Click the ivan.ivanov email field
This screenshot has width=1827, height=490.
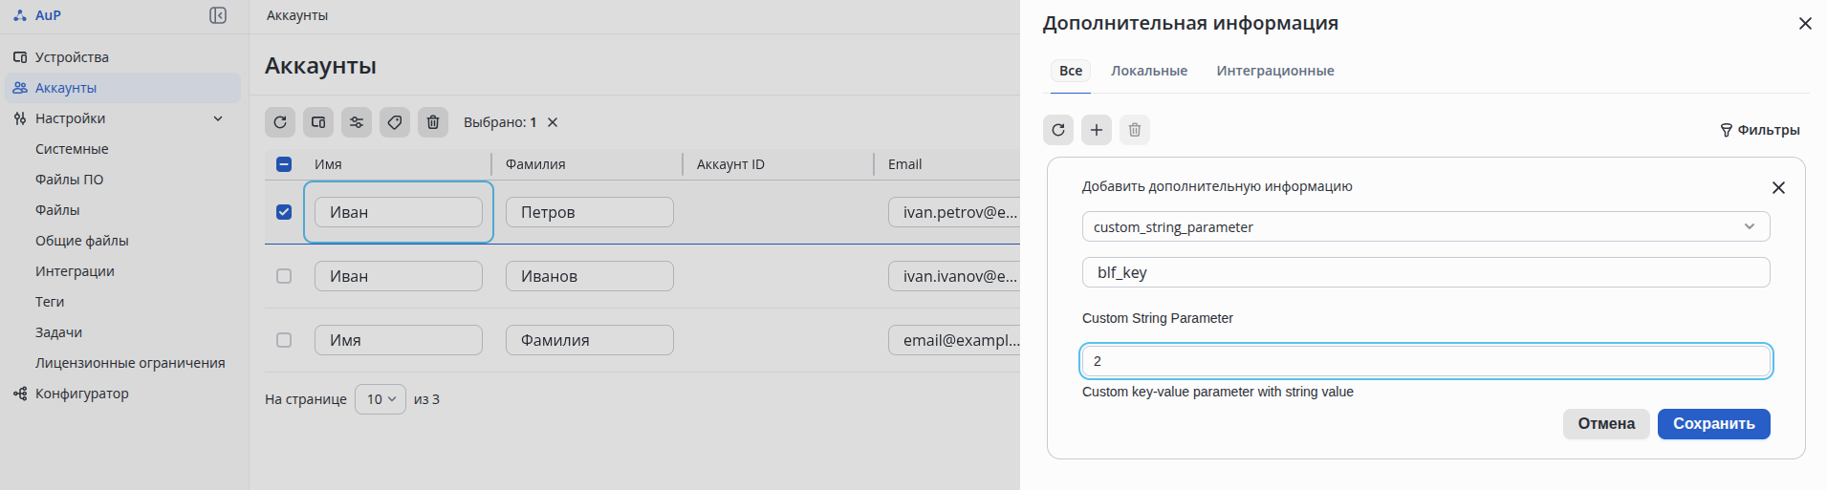954,276
